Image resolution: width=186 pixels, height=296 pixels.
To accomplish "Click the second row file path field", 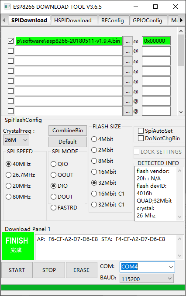I will (69, 51).
